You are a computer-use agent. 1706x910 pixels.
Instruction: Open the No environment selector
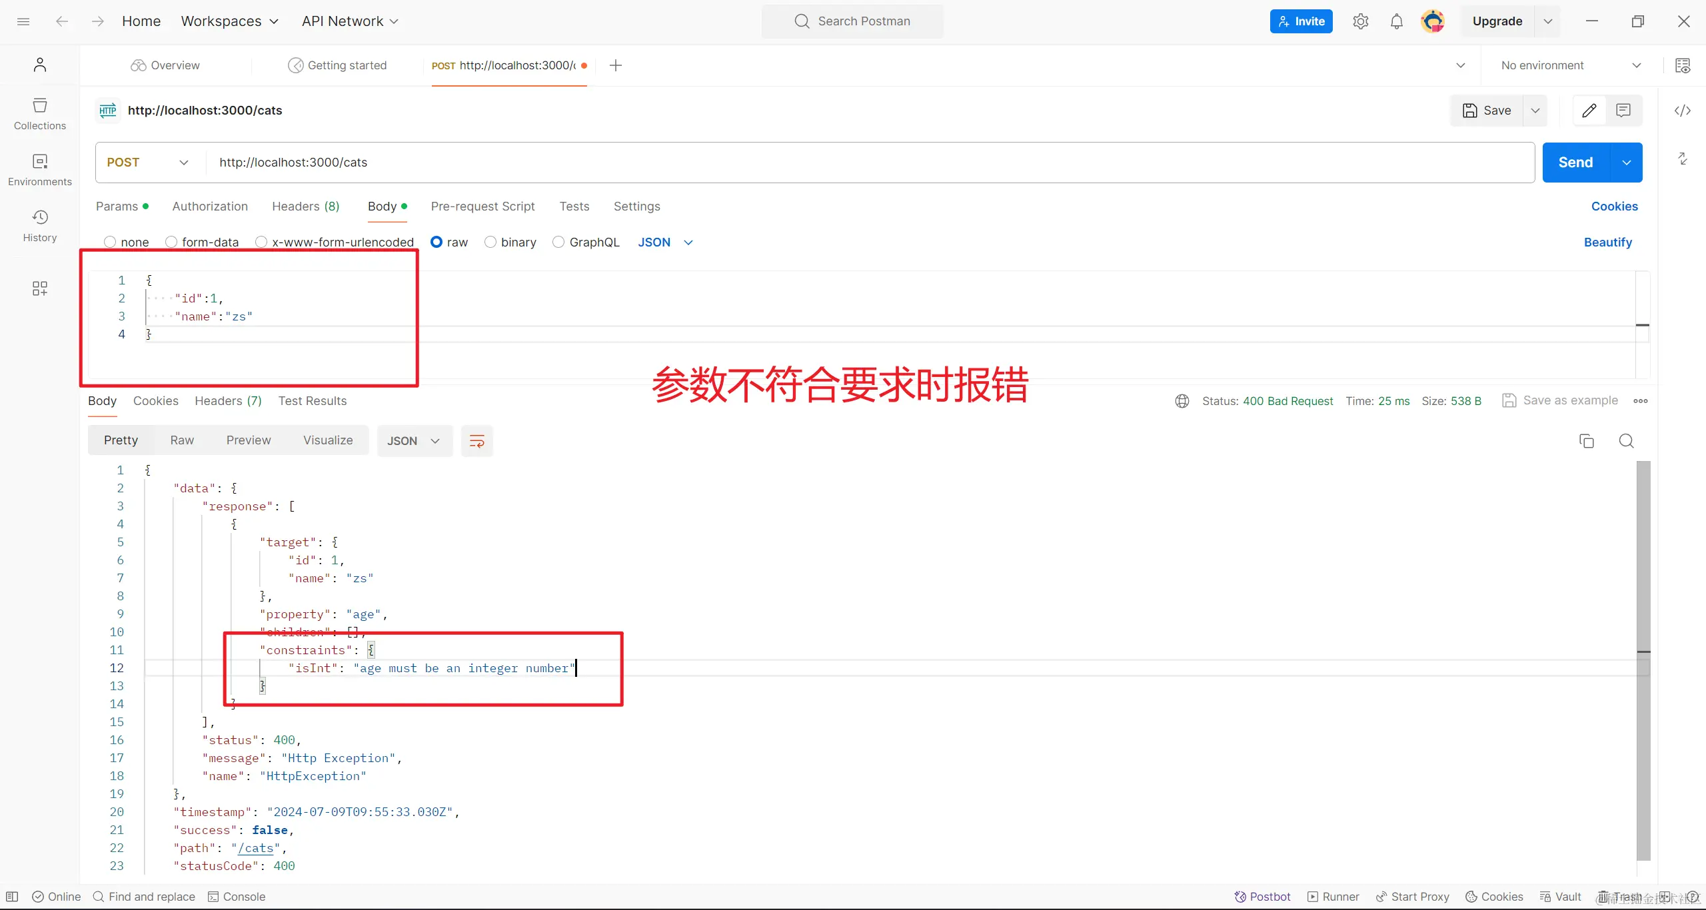1571,65
